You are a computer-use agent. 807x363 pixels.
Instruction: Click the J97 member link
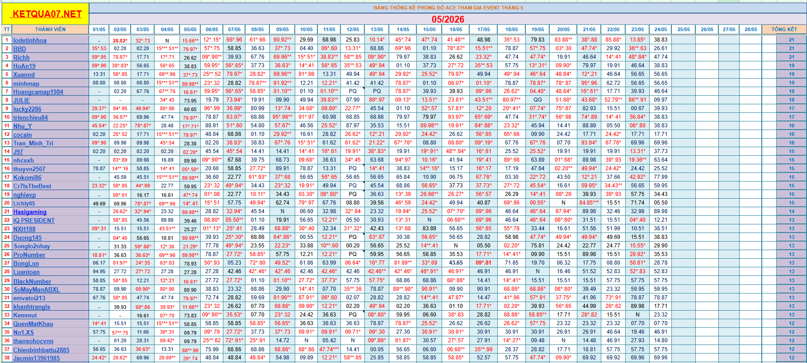coord(18,152)
